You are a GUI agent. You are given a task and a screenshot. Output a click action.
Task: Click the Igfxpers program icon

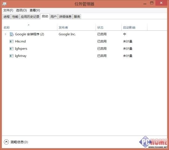[11, 49]
